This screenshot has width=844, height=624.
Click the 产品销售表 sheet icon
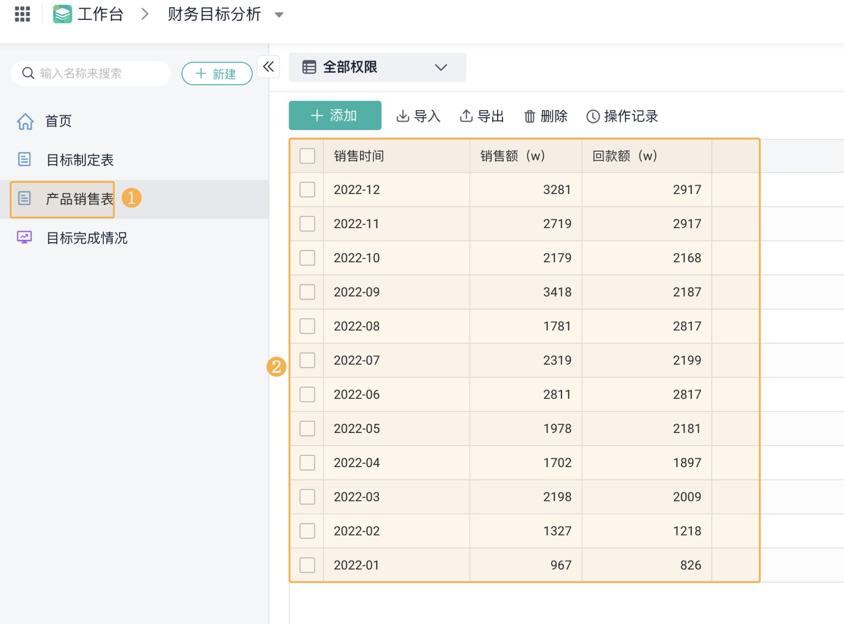[x=25, y=198]
